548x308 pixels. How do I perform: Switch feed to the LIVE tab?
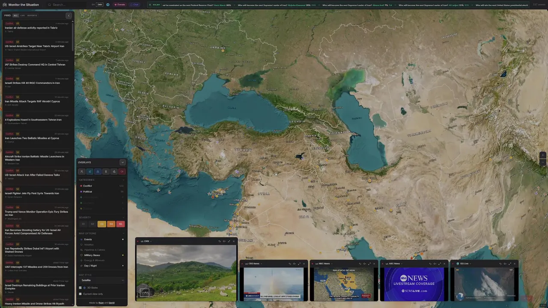coord(22,15)
